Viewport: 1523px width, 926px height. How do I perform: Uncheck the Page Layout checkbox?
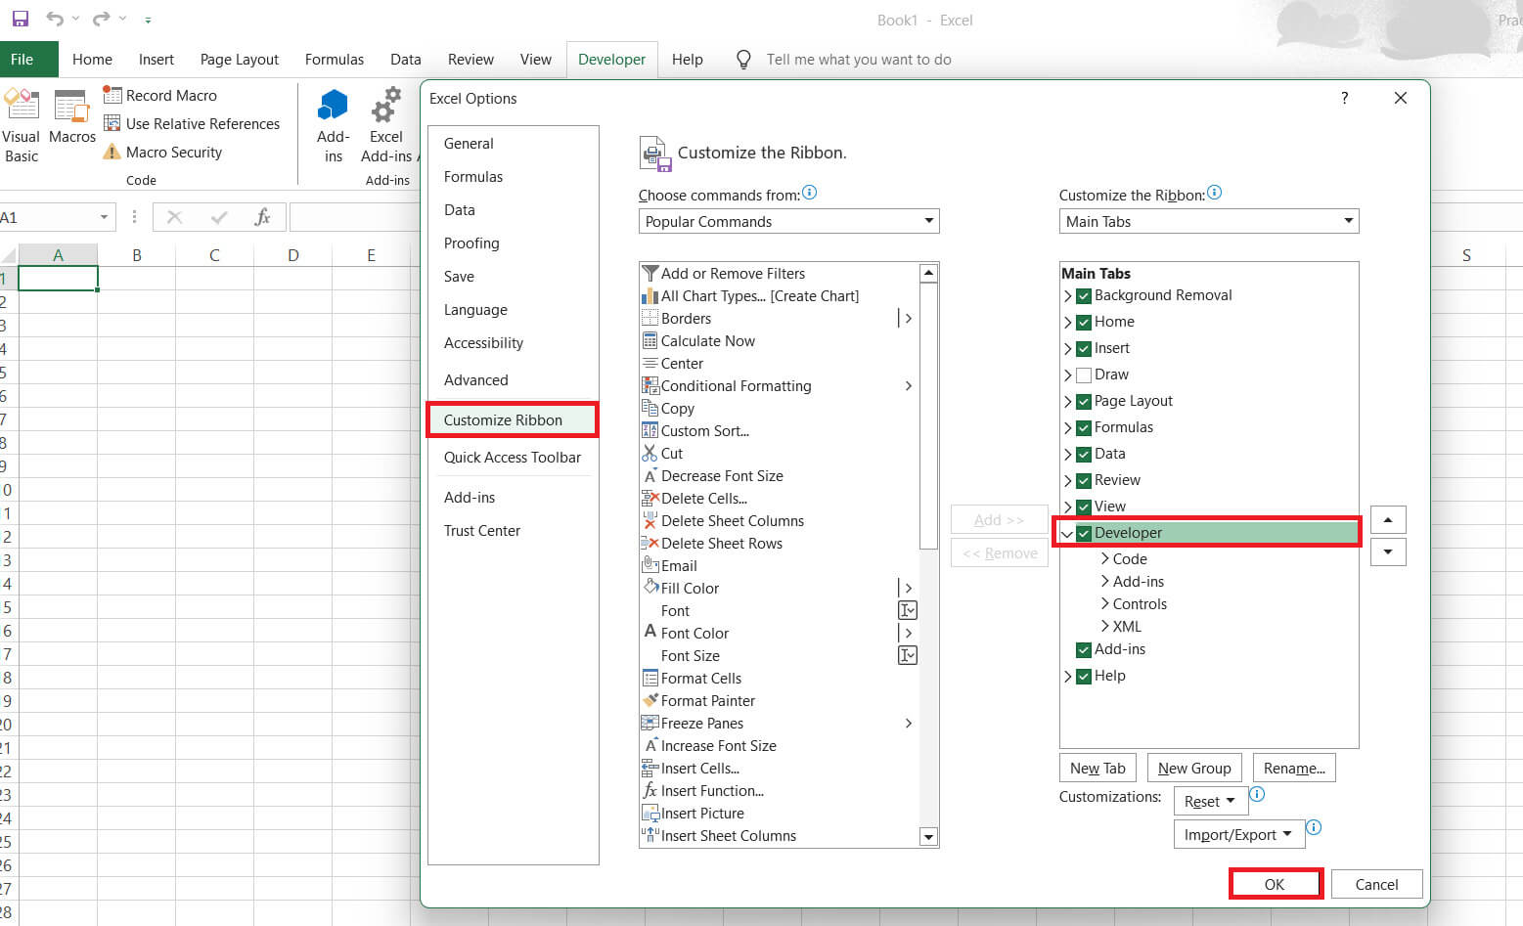(x=1083, y=401)
